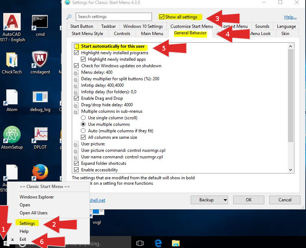This screenshot has width=306, height=248.
Task: Launch Mozilla Firefox from the desktop
Action: pyautogui.click(x=40, y=172)
